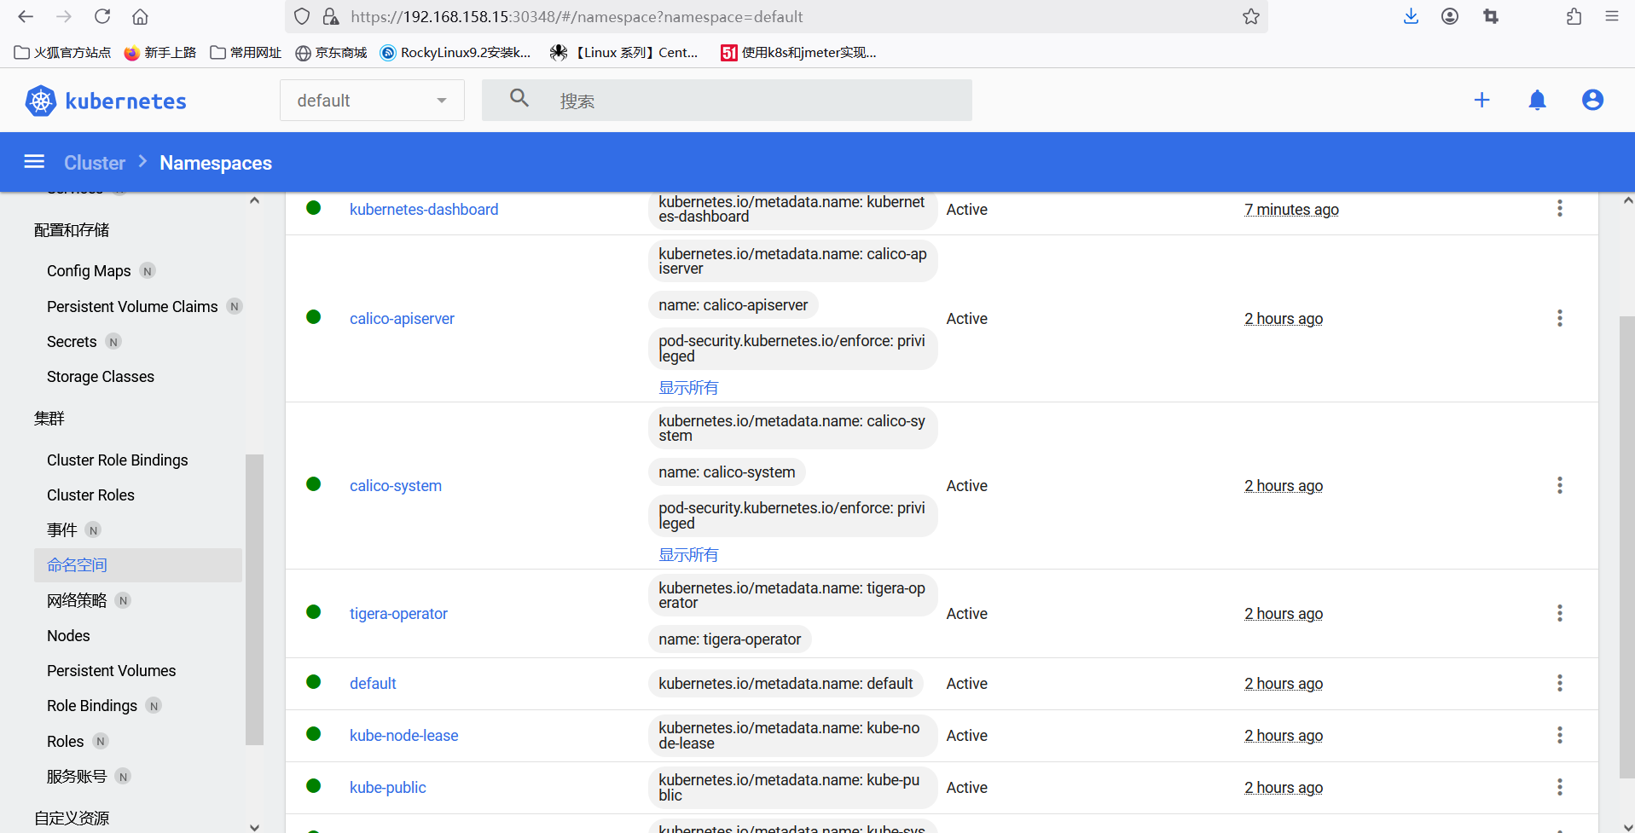
Task: Open 事件 events in sidebar
Action: [61, 530]
